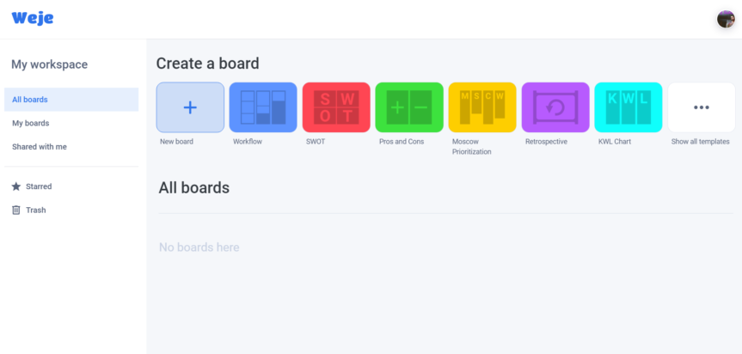Image resolution: width=742 pixels, height=354 pixels.
Task: Select the Workflow template icon
Action: (263, 107)
